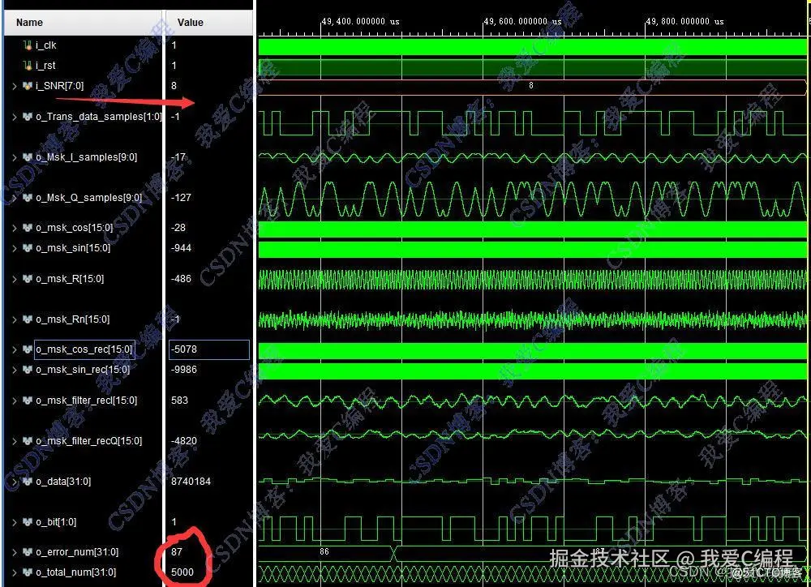Viewport: 811px width, 587px height.
Task: Click the -5078 value cell
Action: (209, 349)
